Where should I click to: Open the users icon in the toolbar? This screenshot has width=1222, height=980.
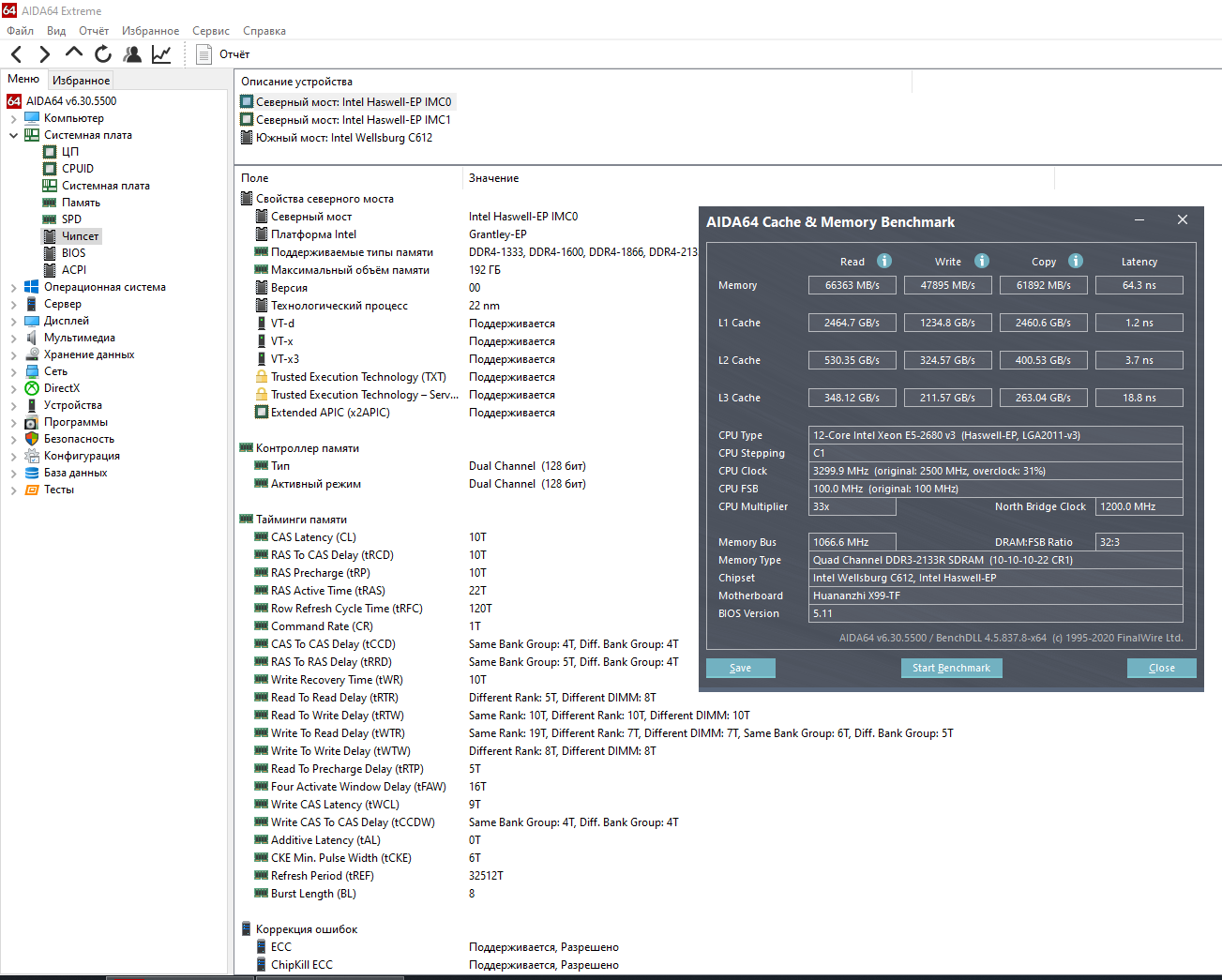132,54
